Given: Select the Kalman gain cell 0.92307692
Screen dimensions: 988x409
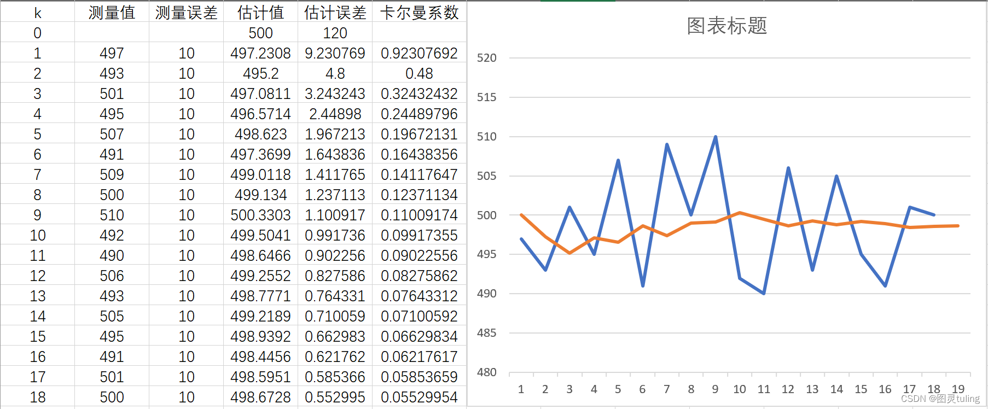Looking at the screenshot, I should [x=419, y=53].
